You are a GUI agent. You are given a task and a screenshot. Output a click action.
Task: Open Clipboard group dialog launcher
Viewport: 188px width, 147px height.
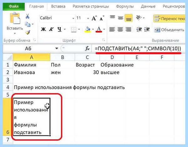[34, 40]
